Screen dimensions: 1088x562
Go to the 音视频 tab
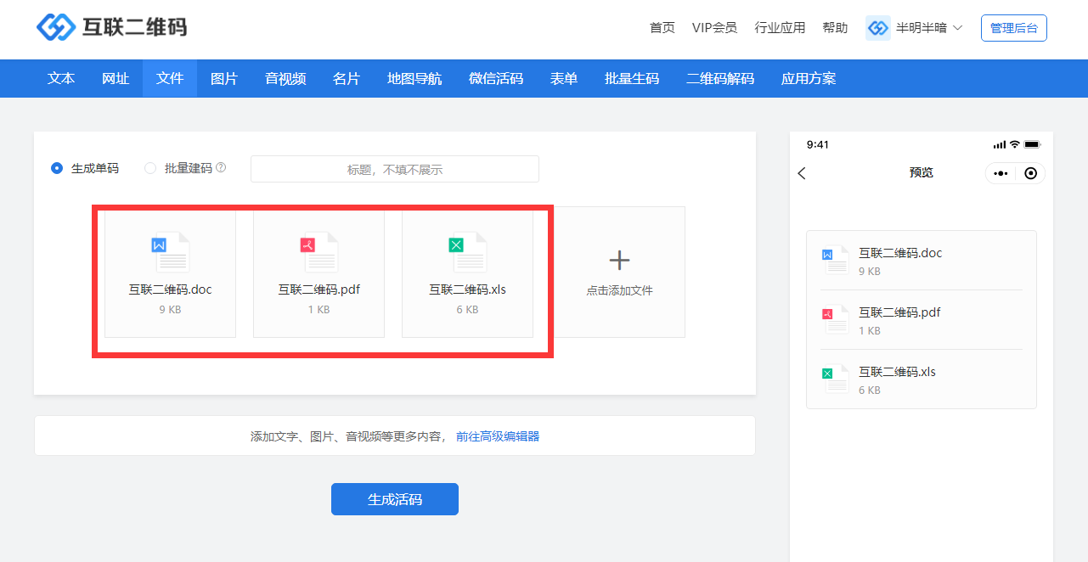[285, 79]
